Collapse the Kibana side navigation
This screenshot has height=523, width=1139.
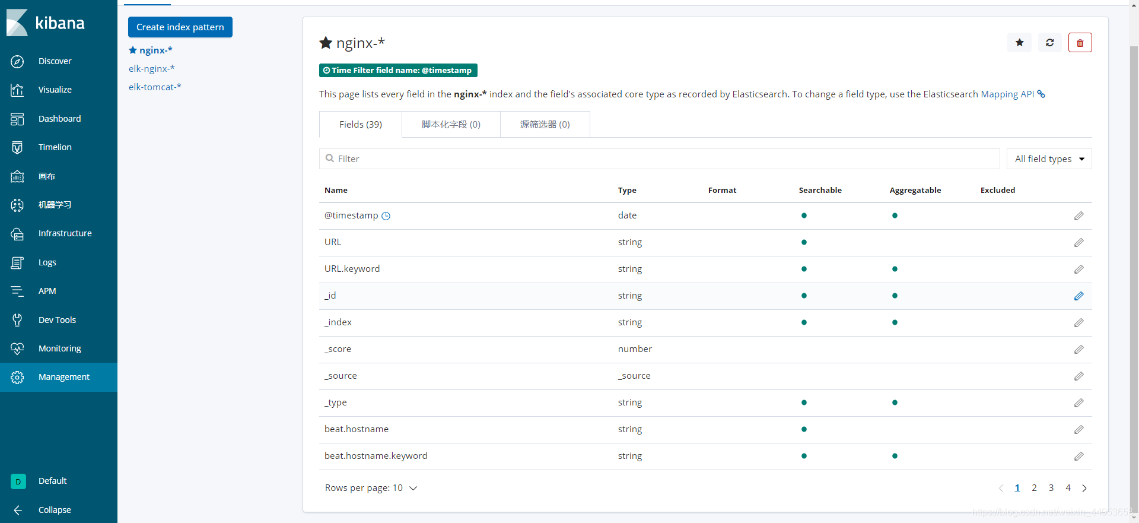click(54, 510)
